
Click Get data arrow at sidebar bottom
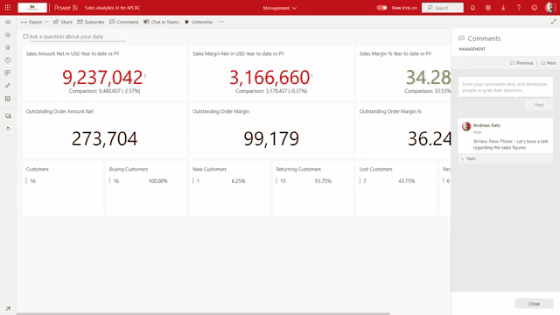pyautogui.click(x=8, y=308)
